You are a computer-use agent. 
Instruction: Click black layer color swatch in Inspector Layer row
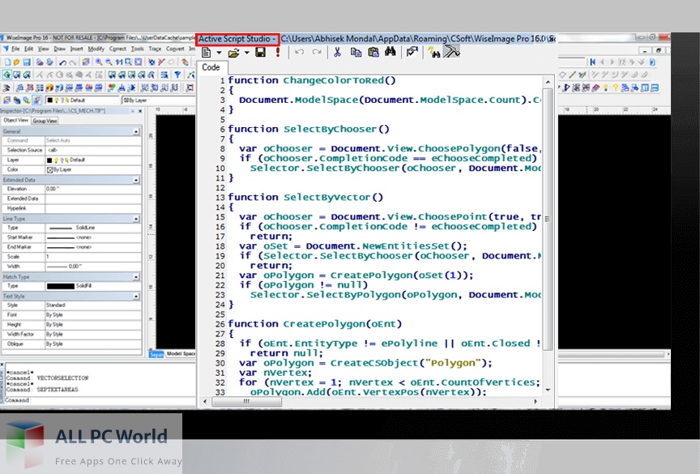tap(49, 160)
